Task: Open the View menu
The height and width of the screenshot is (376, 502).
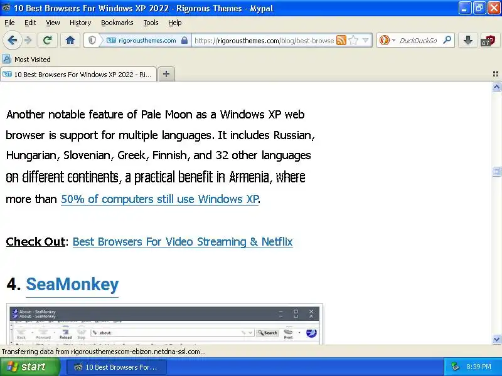Action: pos(53,23)
